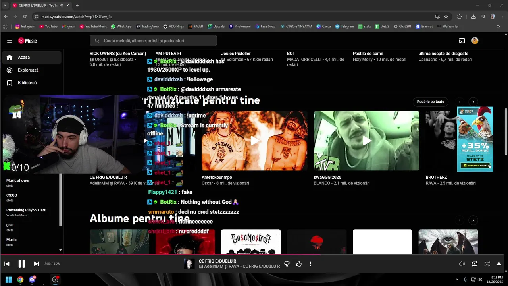This screenshot has width=508, height=286.
Task: Open Explorează in the sidebar
Action: coord(32,70)
